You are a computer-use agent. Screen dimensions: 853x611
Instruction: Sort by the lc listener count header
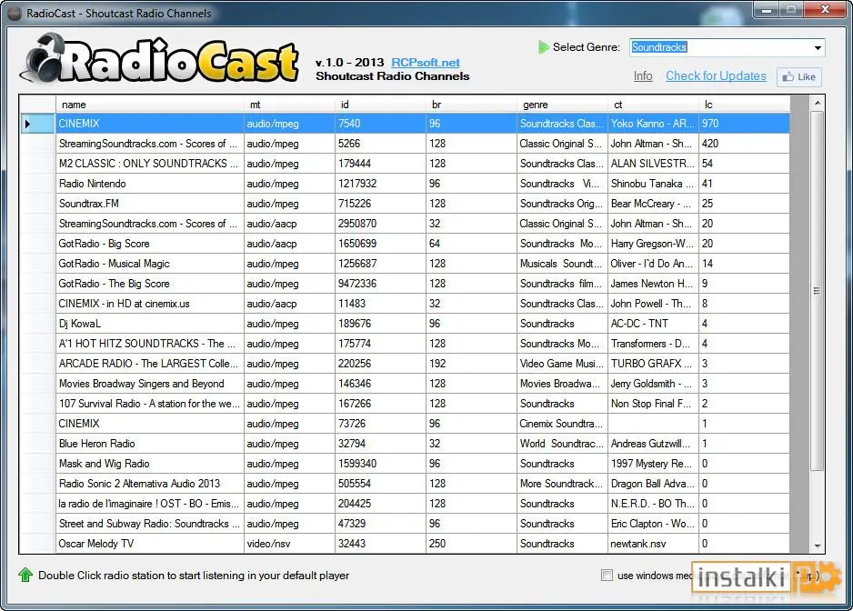pos(744,105)
